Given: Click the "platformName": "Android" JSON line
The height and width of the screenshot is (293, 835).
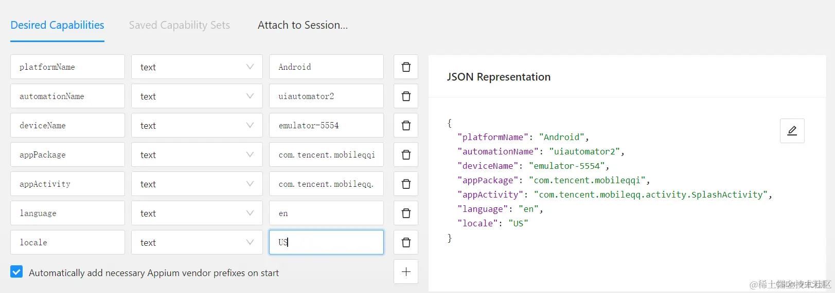Looking at the screenshot, I should pos(523,137).
